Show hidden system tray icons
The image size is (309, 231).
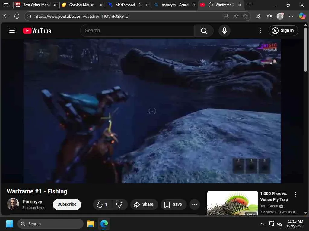pyautogui.click(x=262, y=224)
